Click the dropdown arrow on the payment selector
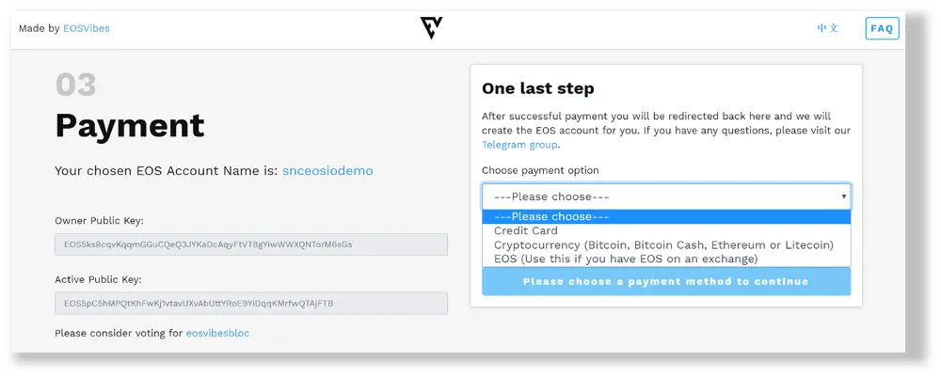The width and height of the screenshot is (941, 377). pyautogui.click(x=843, y=196)
